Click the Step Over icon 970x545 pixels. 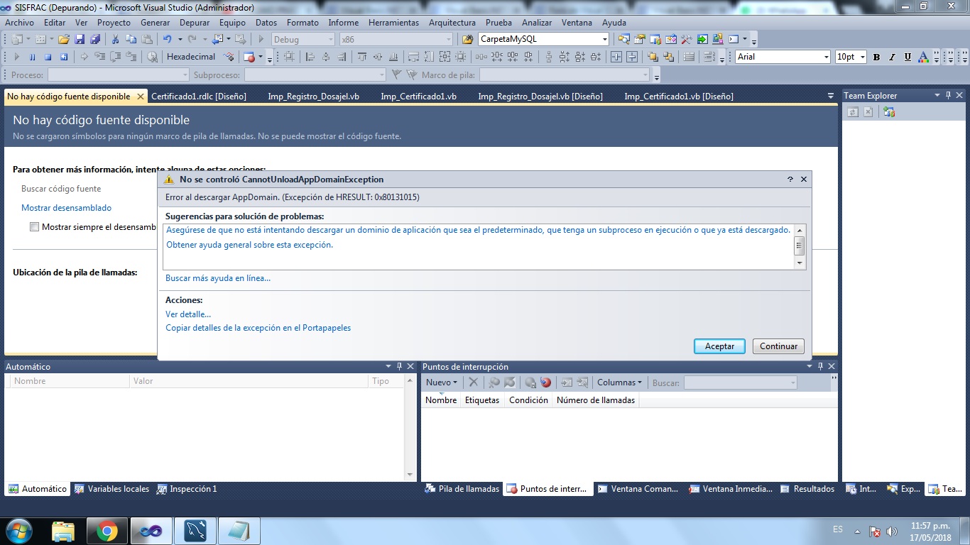(116, 57)
